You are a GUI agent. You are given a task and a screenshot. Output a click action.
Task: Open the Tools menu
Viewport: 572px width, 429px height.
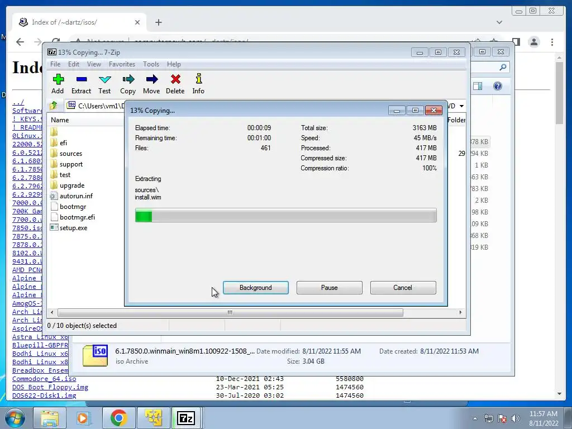tap(151, 64)
